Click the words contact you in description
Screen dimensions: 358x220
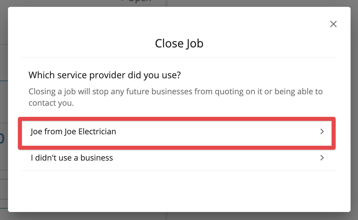[51, 103]
